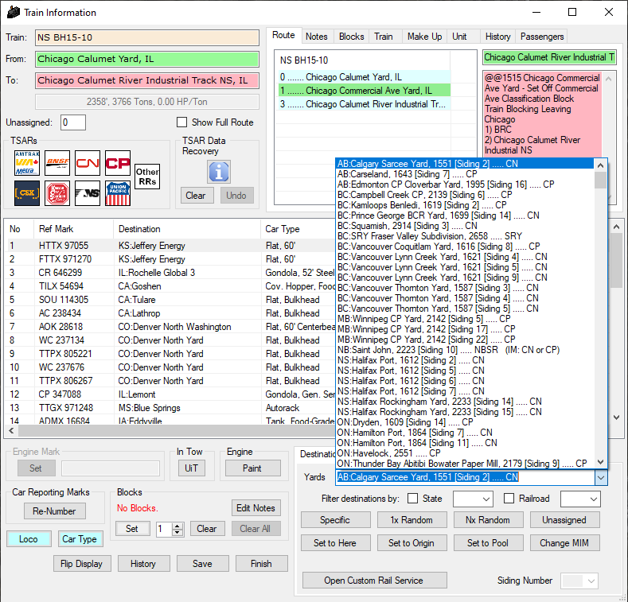Click the Loco button
This screenshot has height=602, width=628.
tap(29, 538)
